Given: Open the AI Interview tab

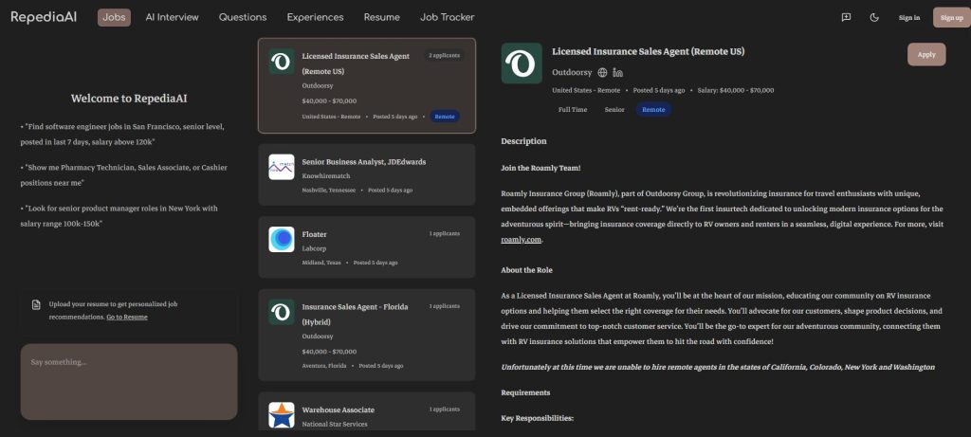Looking at the screenshot, I should (x=173, y=17).
